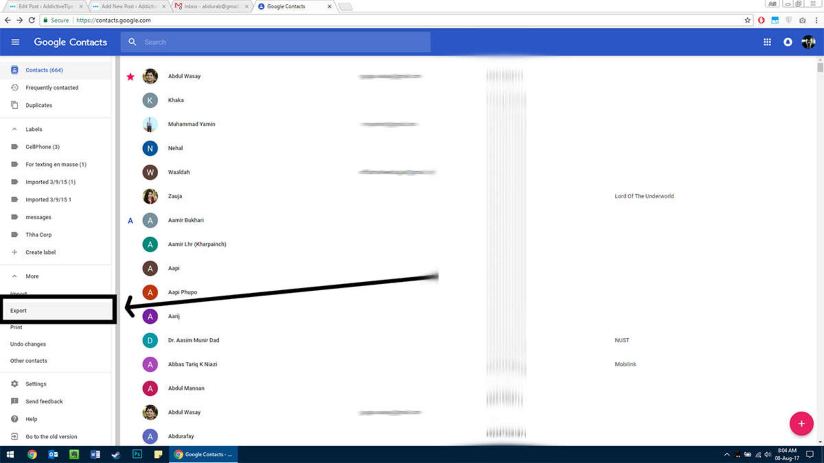824x463 pixels.
Task: Collapse the Labels section
Action: [x=15, y=129]
